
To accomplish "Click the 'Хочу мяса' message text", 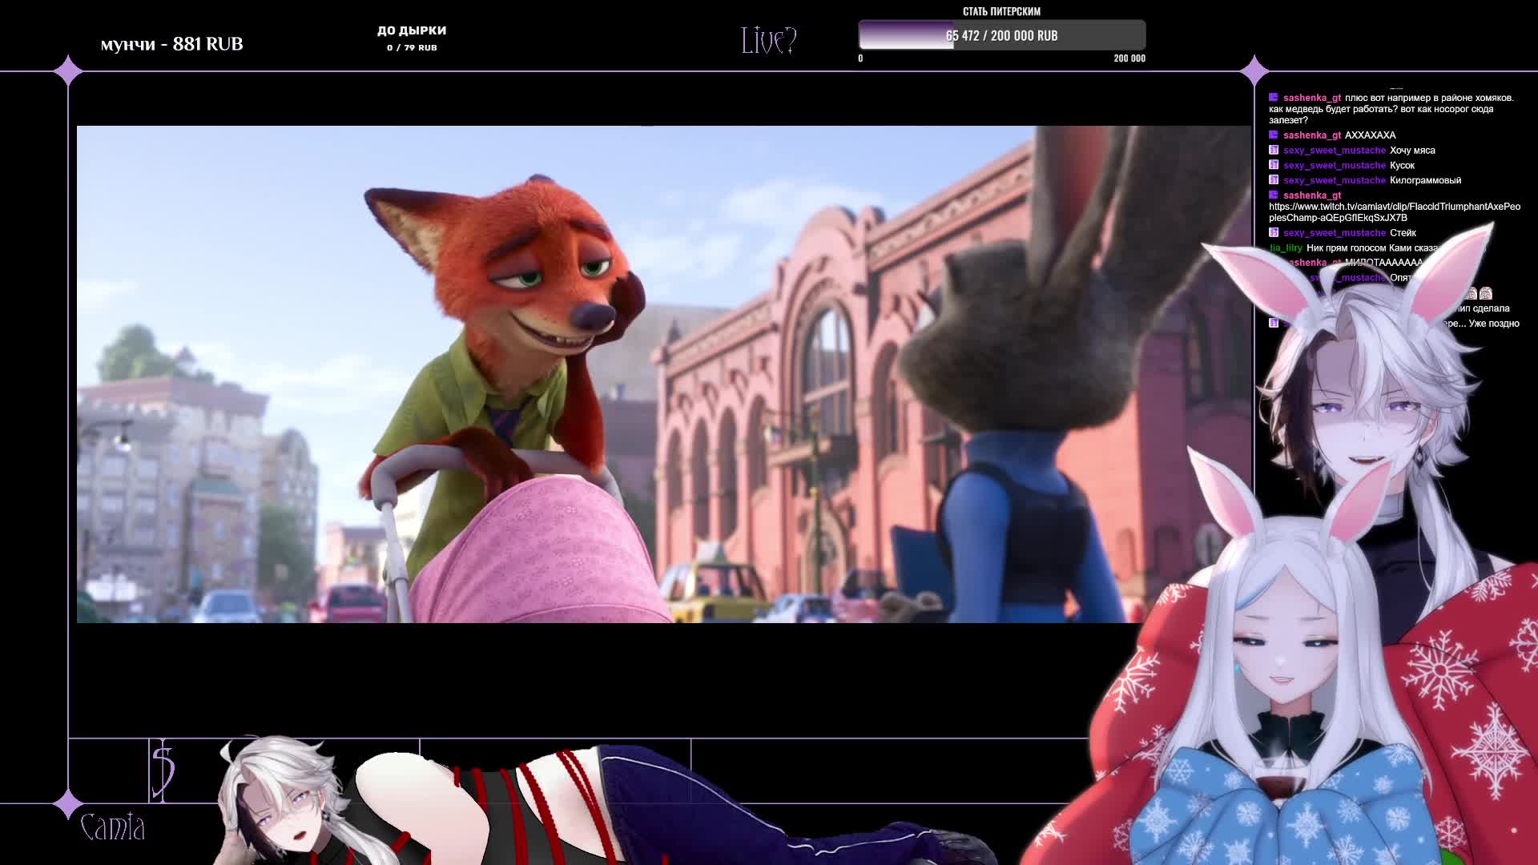I will click(1412, 151).
